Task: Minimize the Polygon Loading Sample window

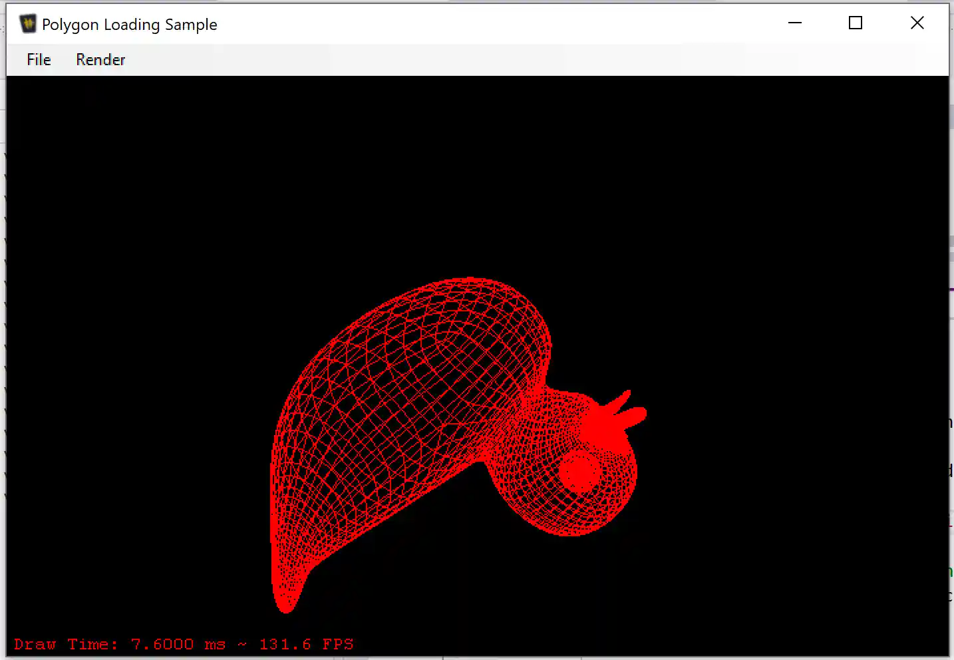Action: (x=795, y=23)
